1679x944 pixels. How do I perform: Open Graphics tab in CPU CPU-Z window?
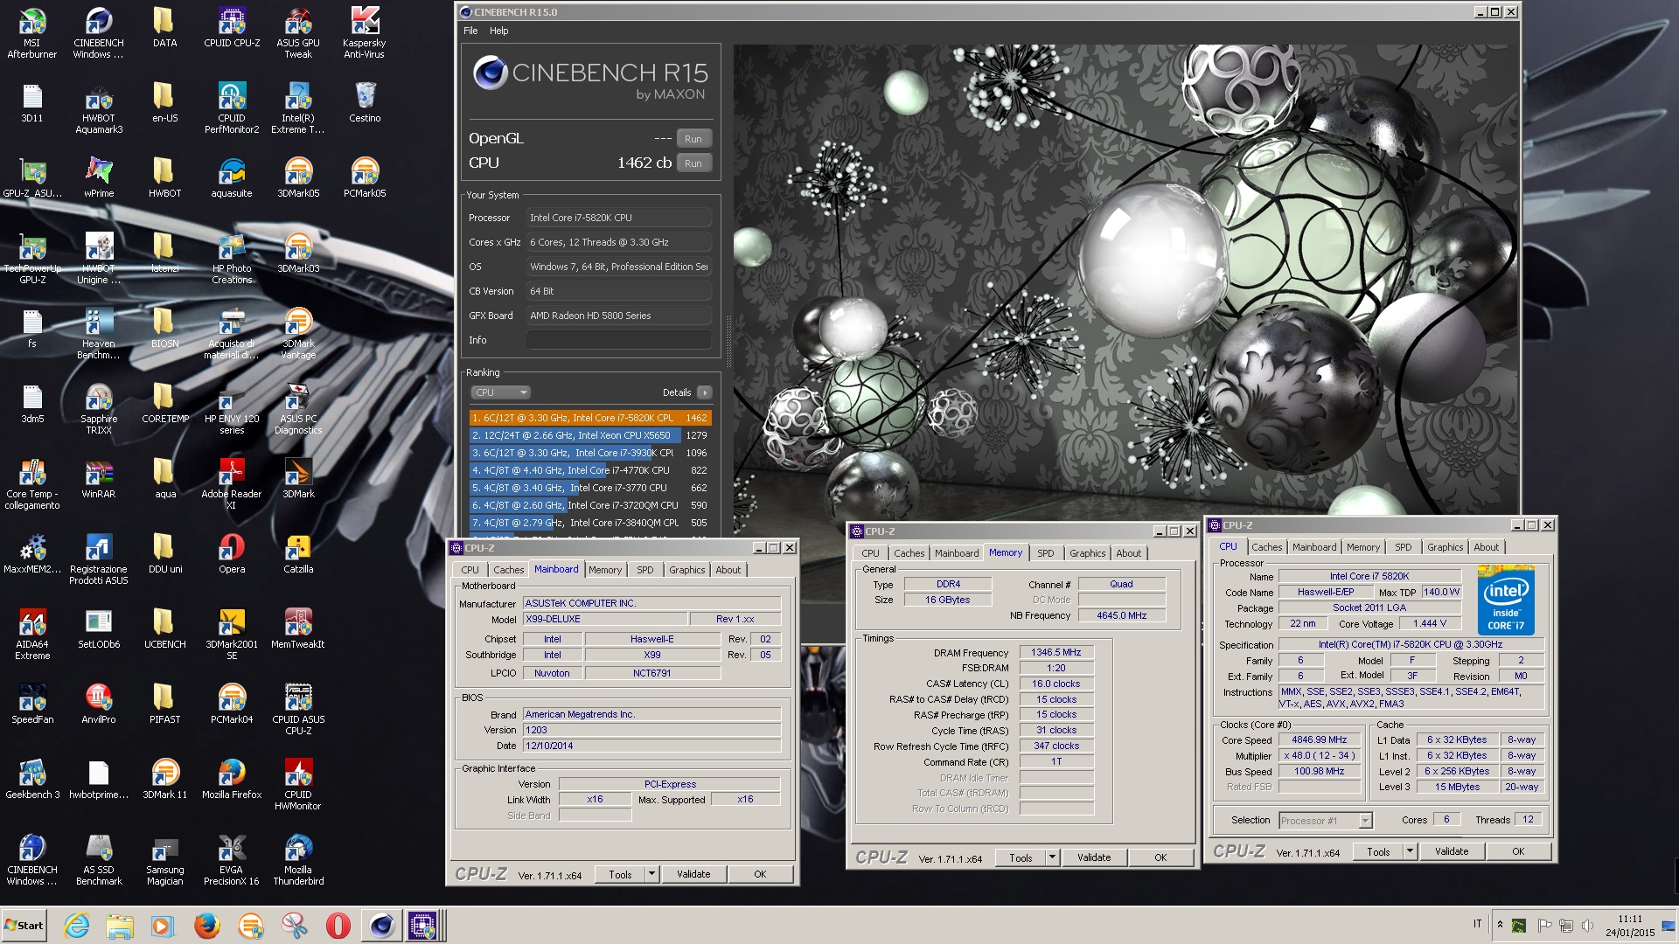[1445, 547]
